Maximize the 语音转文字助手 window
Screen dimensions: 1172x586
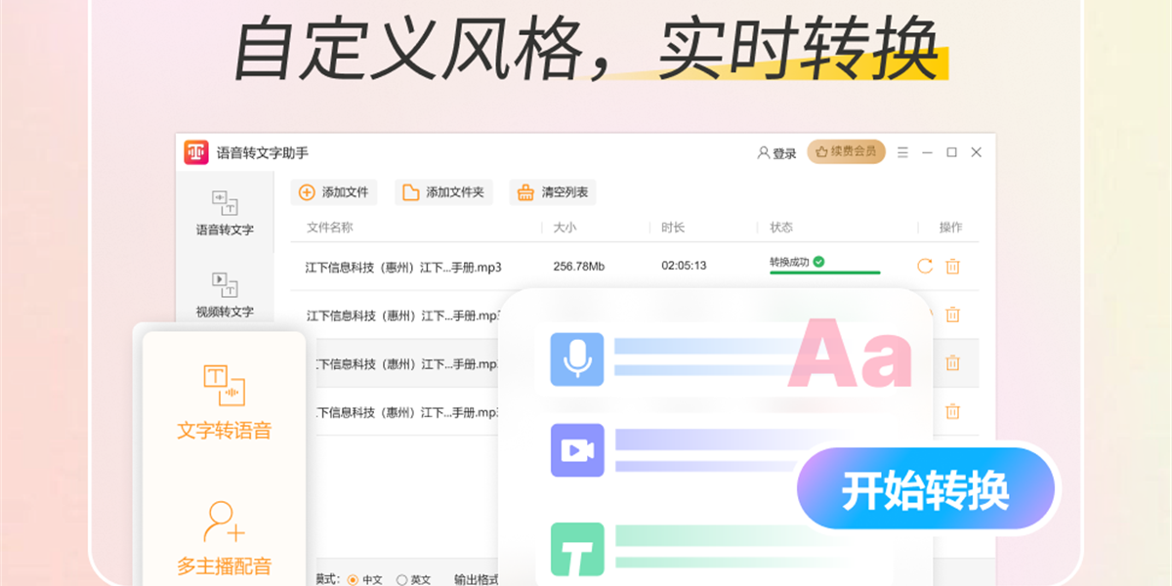click(951, 152)
